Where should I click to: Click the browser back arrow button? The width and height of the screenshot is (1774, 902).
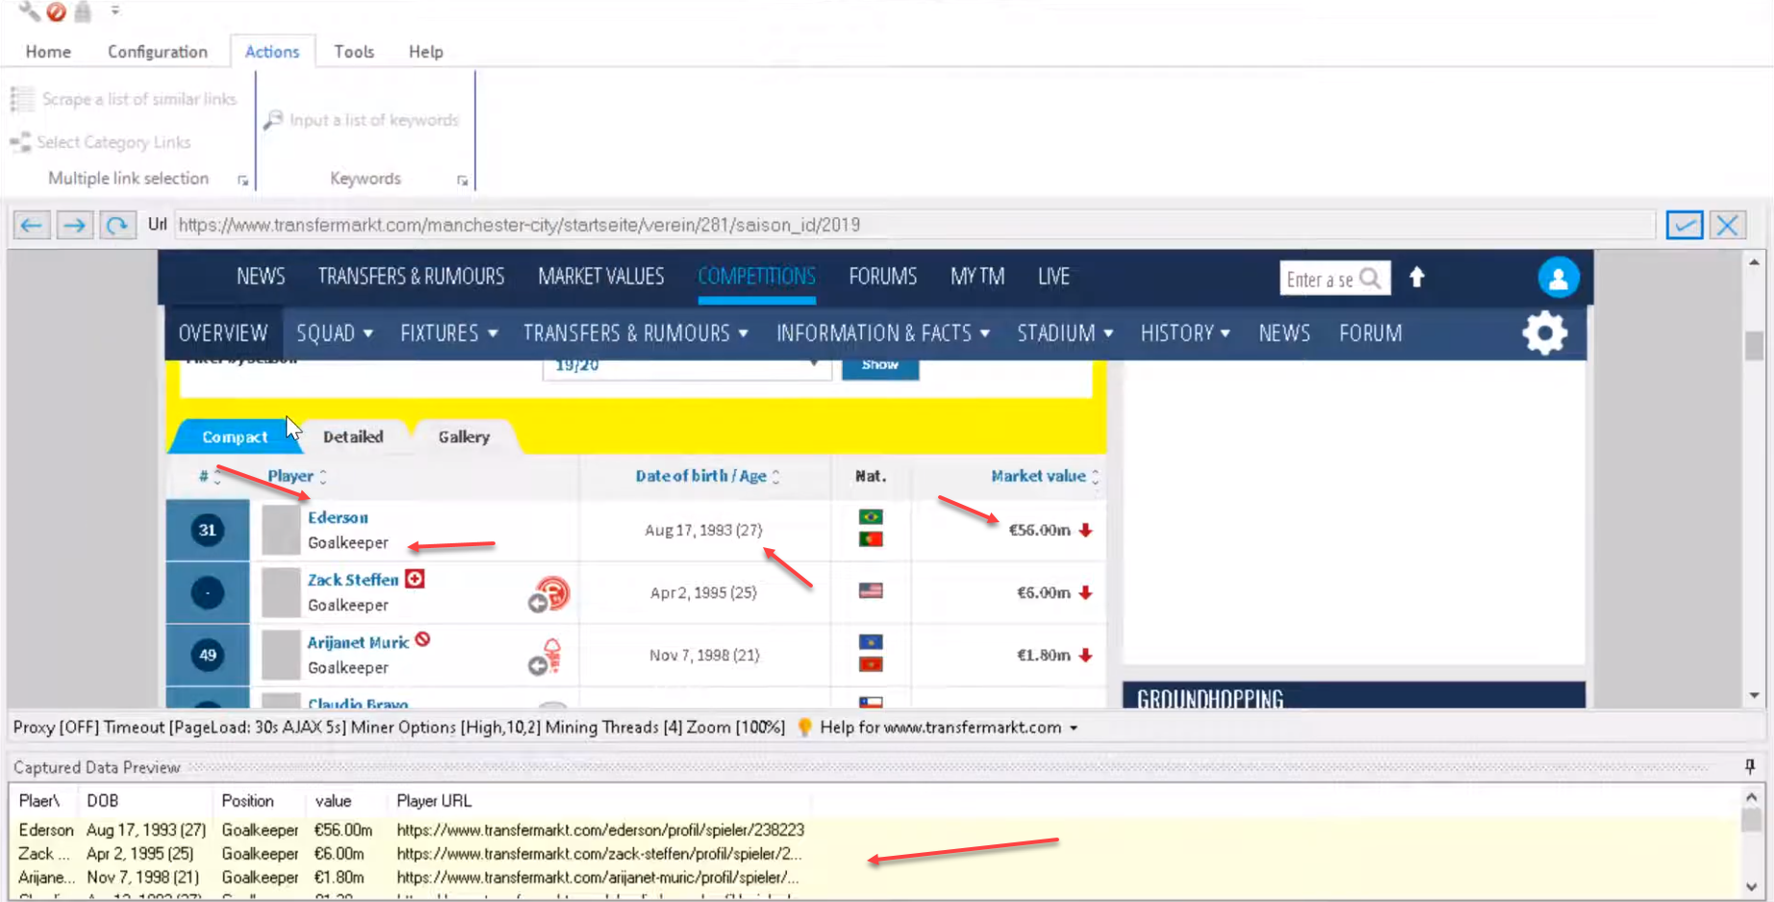pos(32,225)
